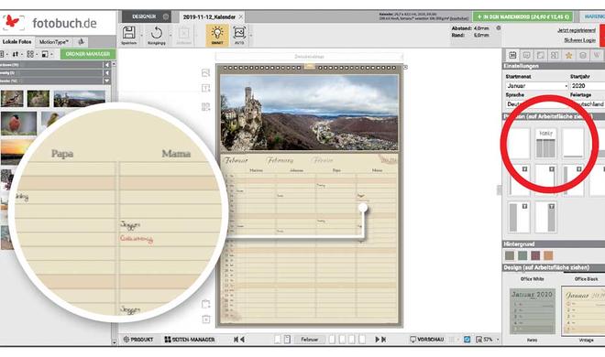The height and width of the screenshot is (357, 605).
Task: Click the copy page icon beside canvas
Action: tap(205, 304)
